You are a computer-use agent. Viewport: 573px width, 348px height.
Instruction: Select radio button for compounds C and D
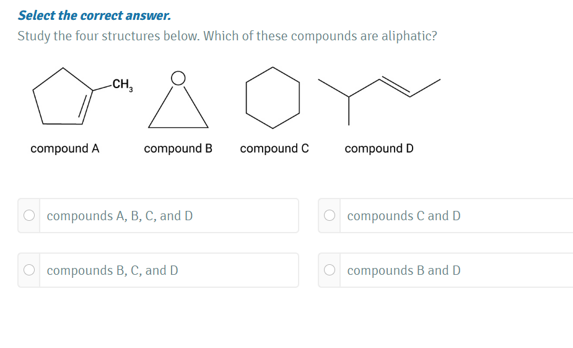[x=330, y=215]
